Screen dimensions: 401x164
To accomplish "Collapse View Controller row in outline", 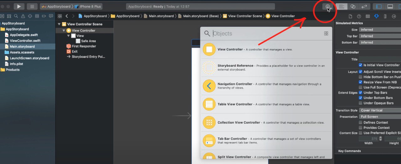I will 64,31.
